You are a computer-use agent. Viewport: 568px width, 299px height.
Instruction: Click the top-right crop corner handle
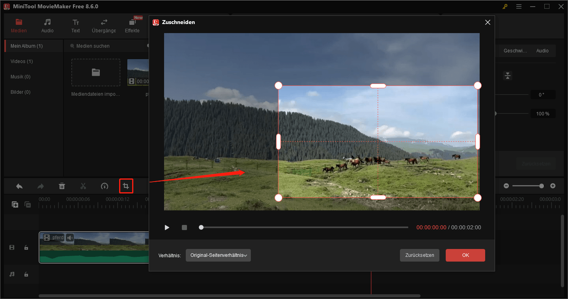tap(478, 85)
